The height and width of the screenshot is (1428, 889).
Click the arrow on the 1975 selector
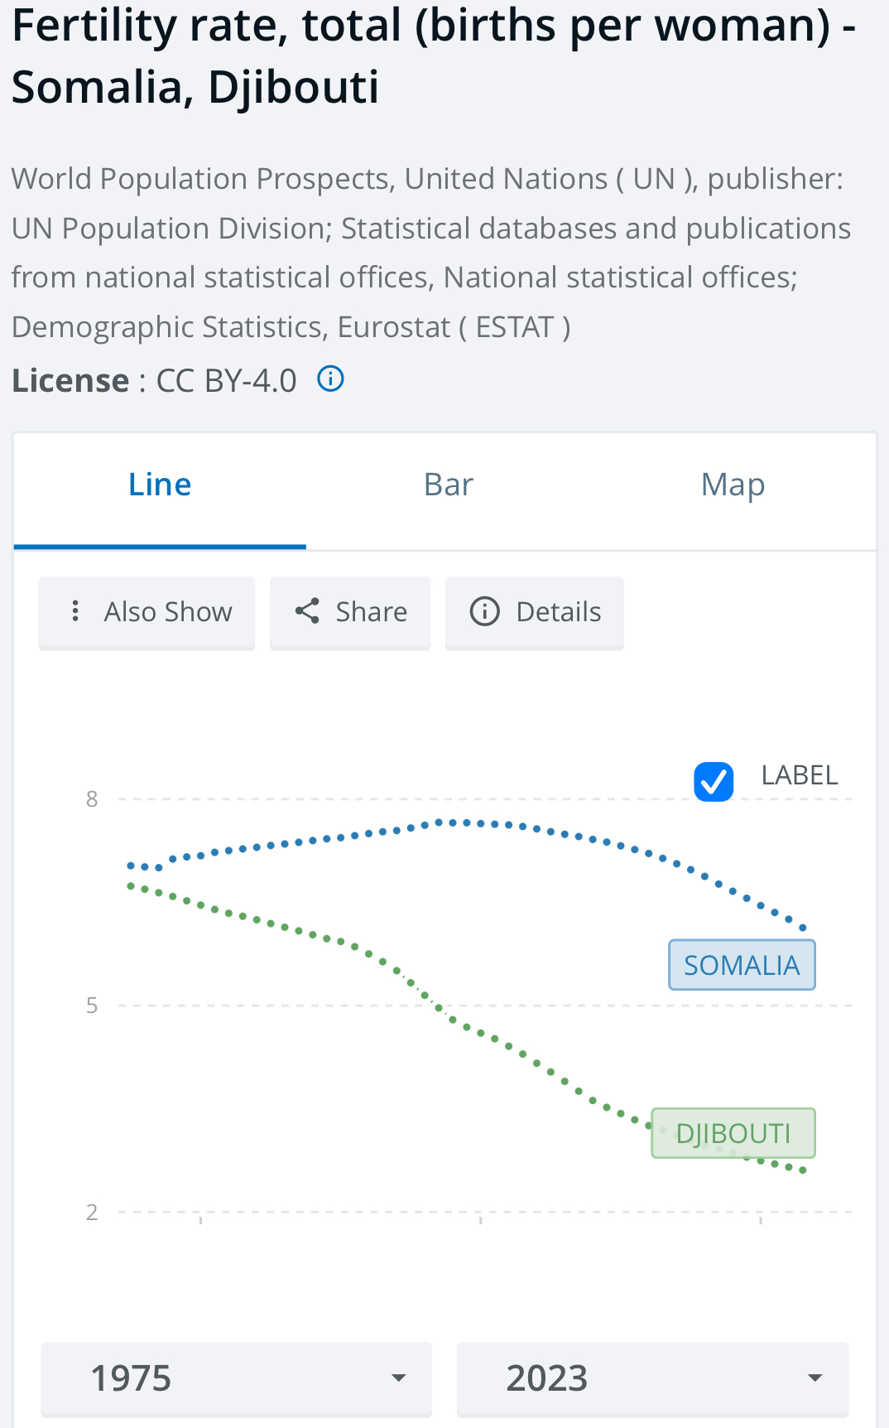pos(399,1378)
